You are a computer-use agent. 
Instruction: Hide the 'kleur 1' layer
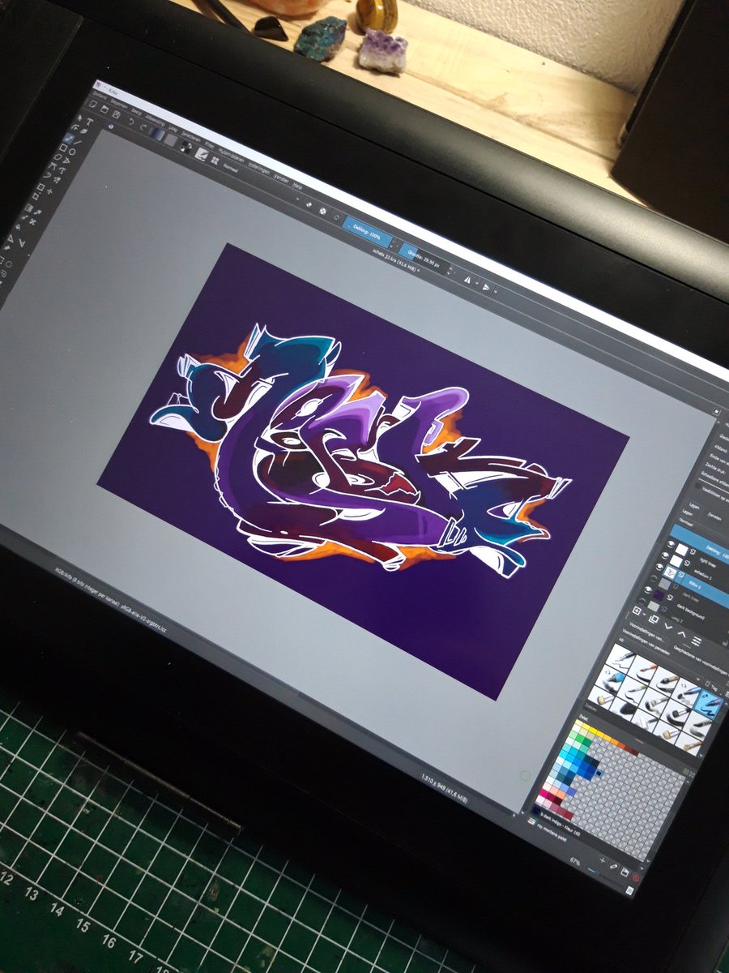pyautogui.click(x=659, y=567)
